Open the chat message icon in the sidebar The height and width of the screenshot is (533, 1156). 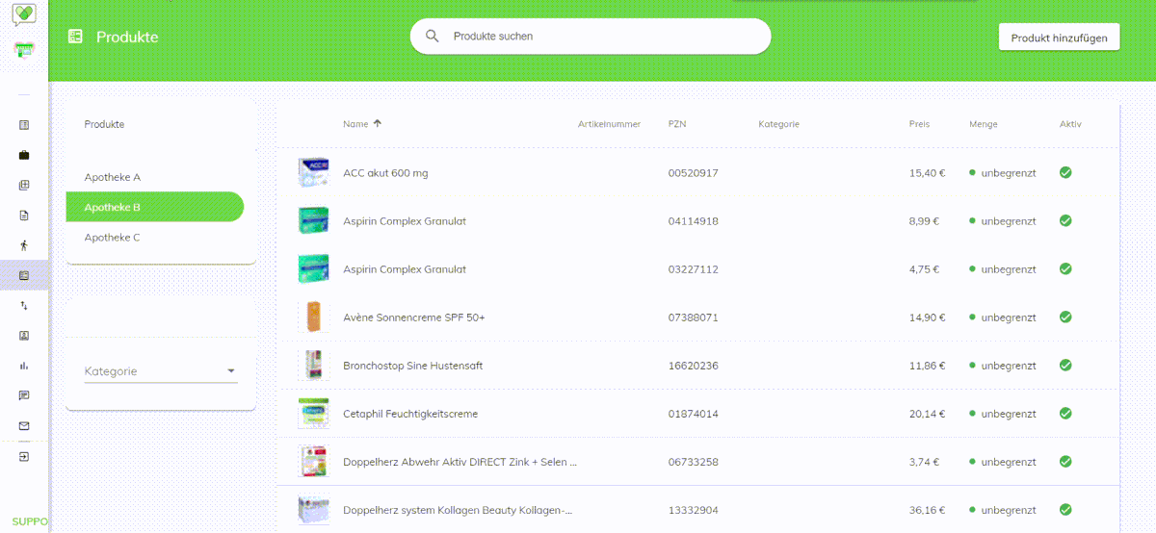click(24, 395)
